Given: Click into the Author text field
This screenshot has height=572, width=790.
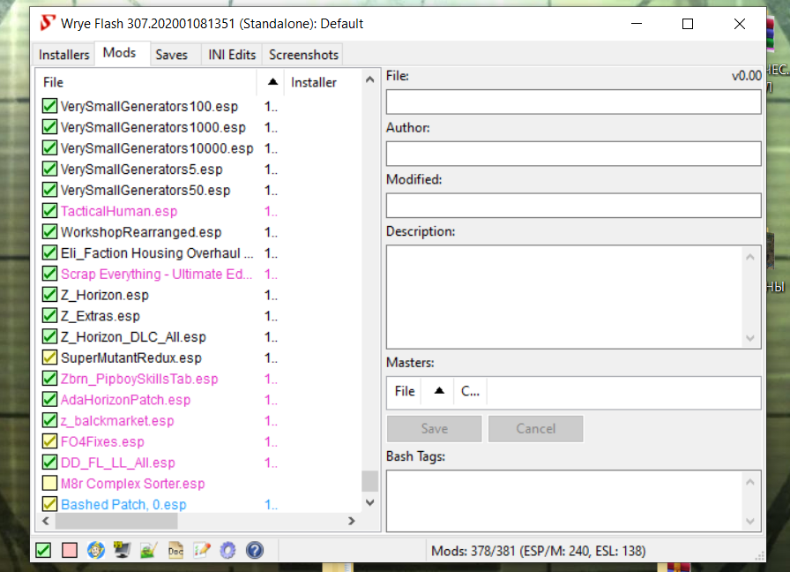Looking at the screenshot, I should point(573,154).
